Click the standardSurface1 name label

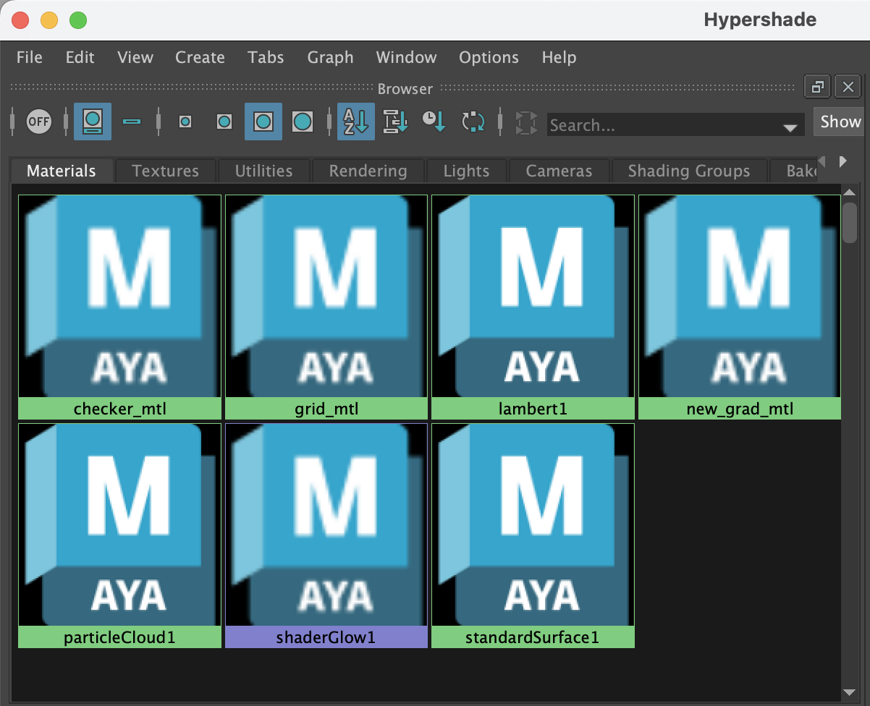[x=533, y=637]
